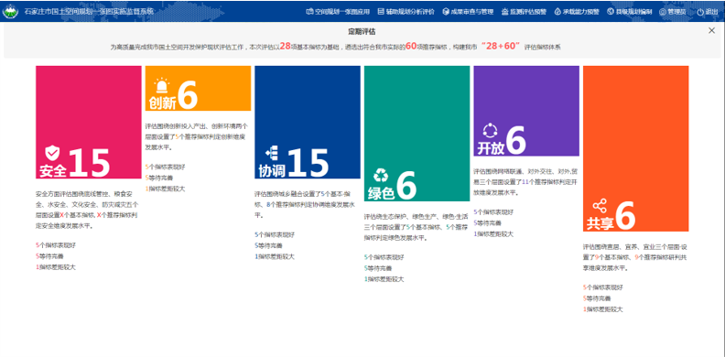Click the 石家庄市国土空间规划 system title
Image resolution: width=725 pixels, height=357 pixels.
pyautogui.click(x=89, y=11)
